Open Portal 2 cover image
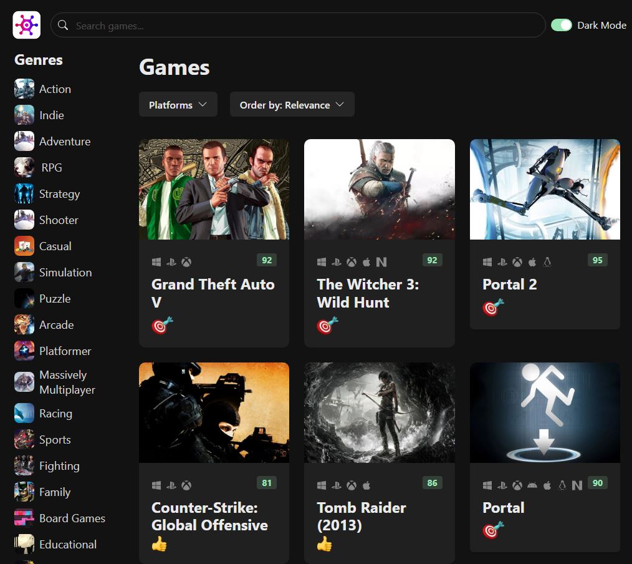The height and width of the screenshot is (564, 632). click(x=545, y=189)
